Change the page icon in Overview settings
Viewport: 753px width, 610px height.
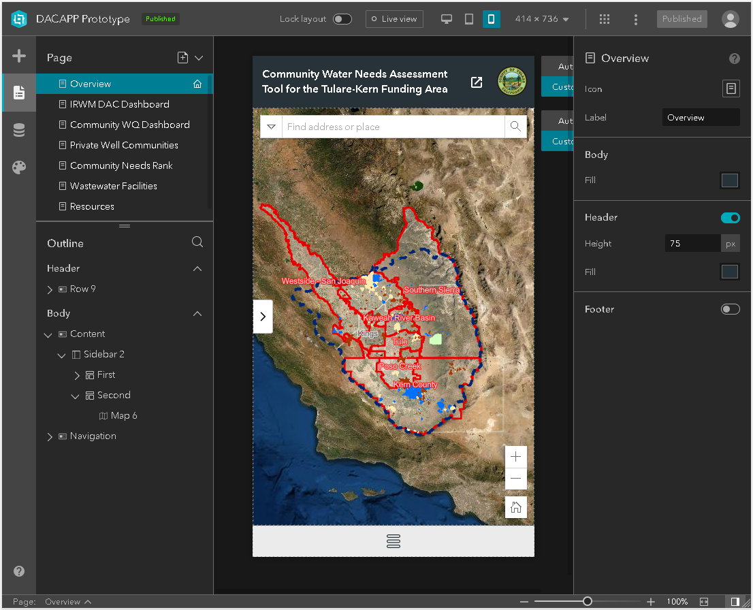tap(731, 89)
